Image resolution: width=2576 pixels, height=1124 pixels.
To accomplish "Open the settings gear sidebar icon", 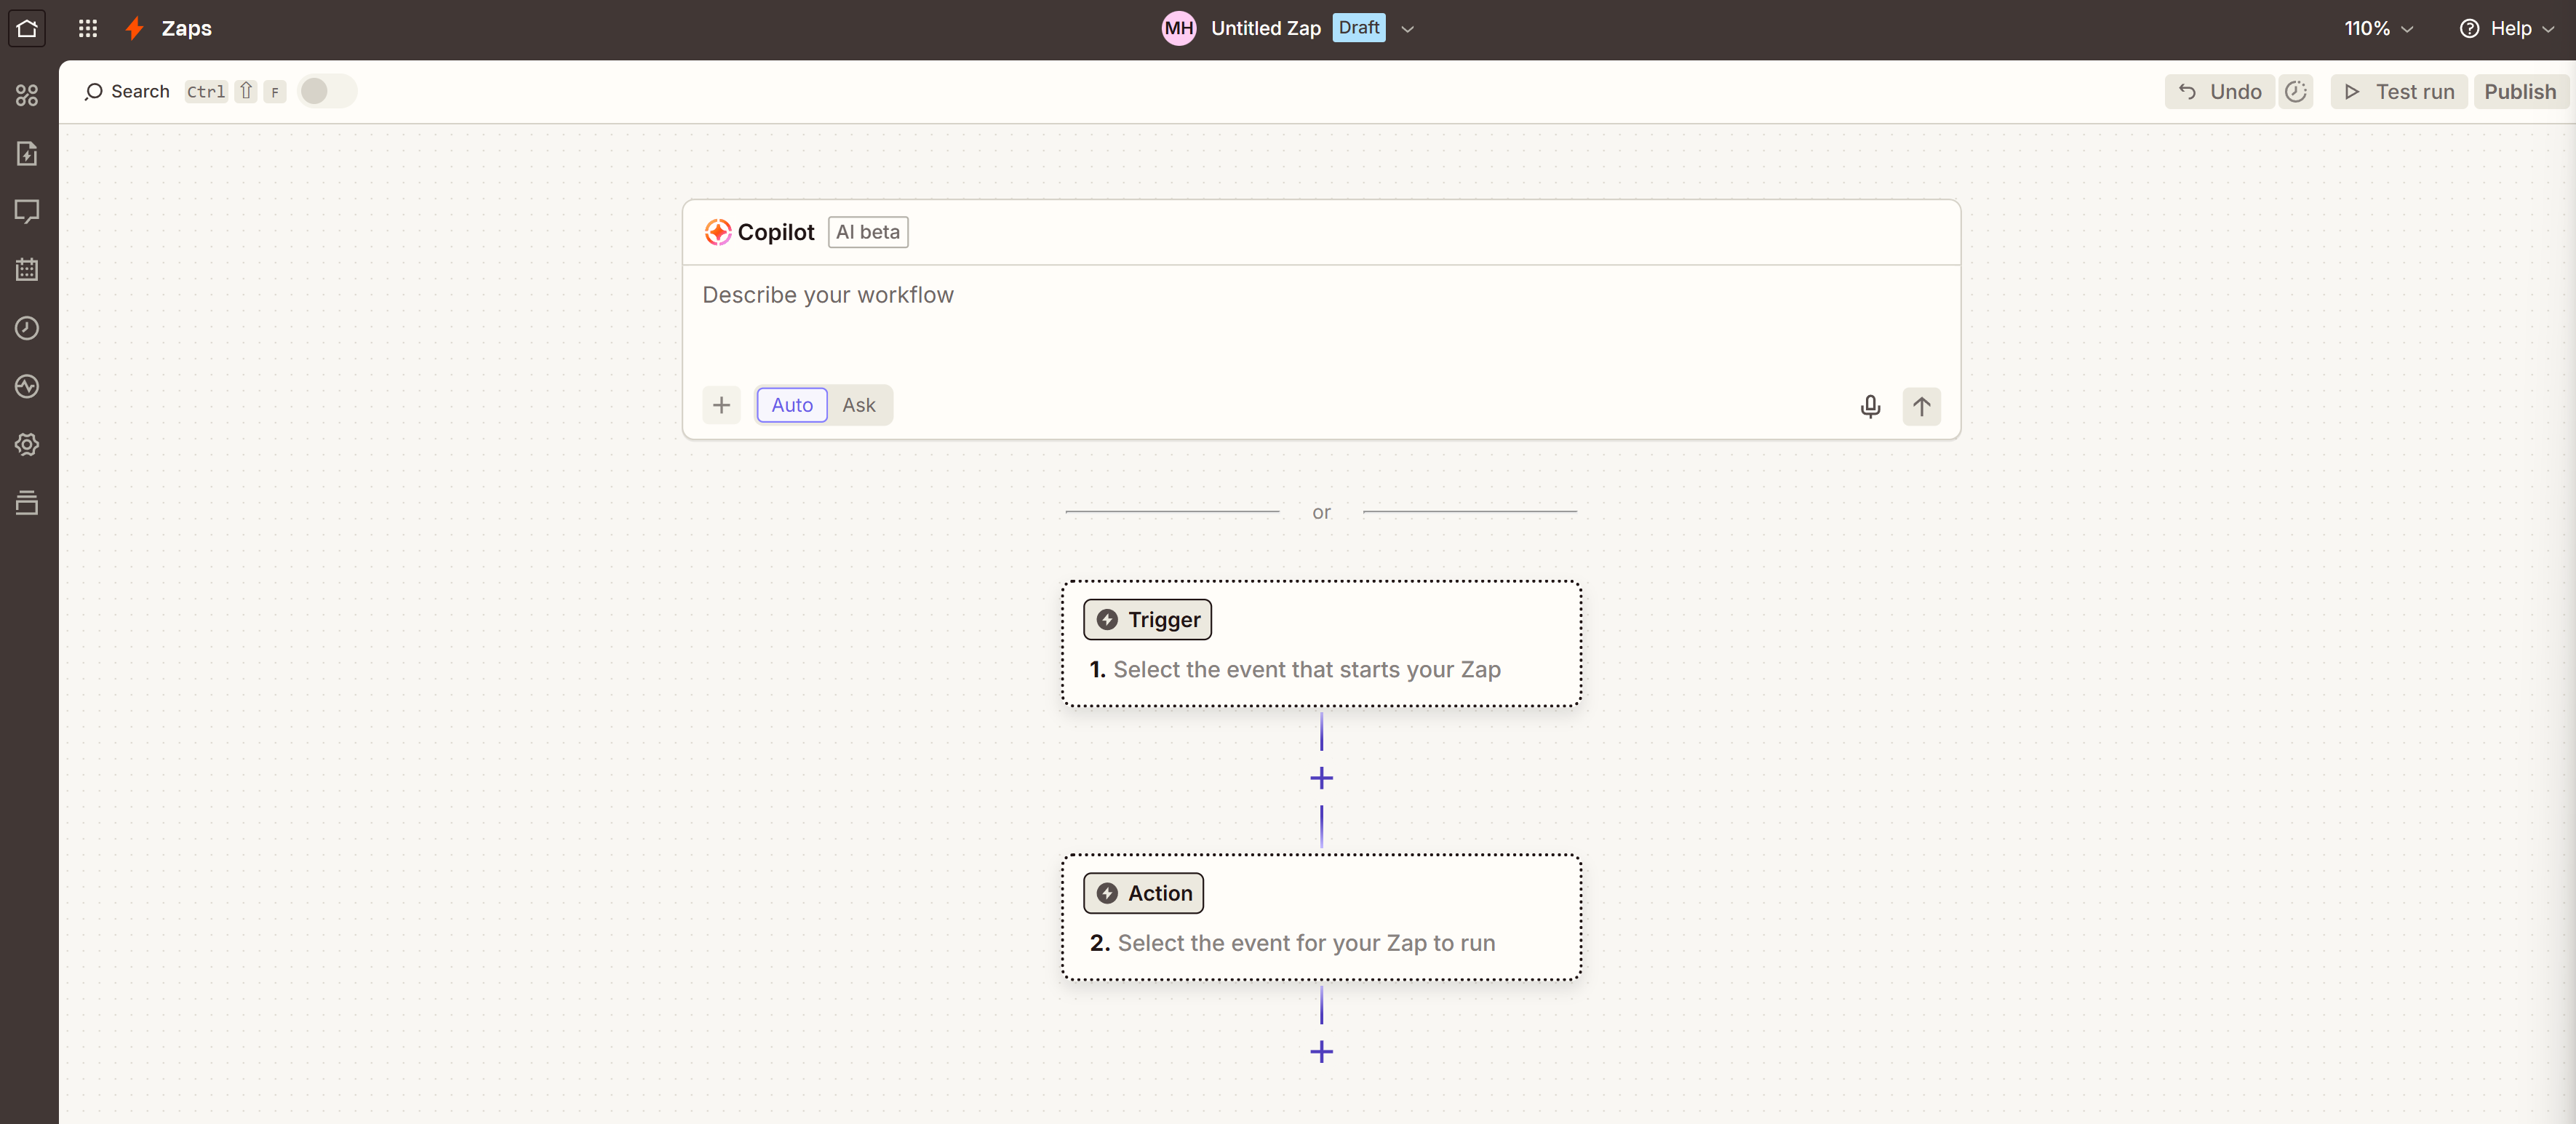I will [27, 444].
